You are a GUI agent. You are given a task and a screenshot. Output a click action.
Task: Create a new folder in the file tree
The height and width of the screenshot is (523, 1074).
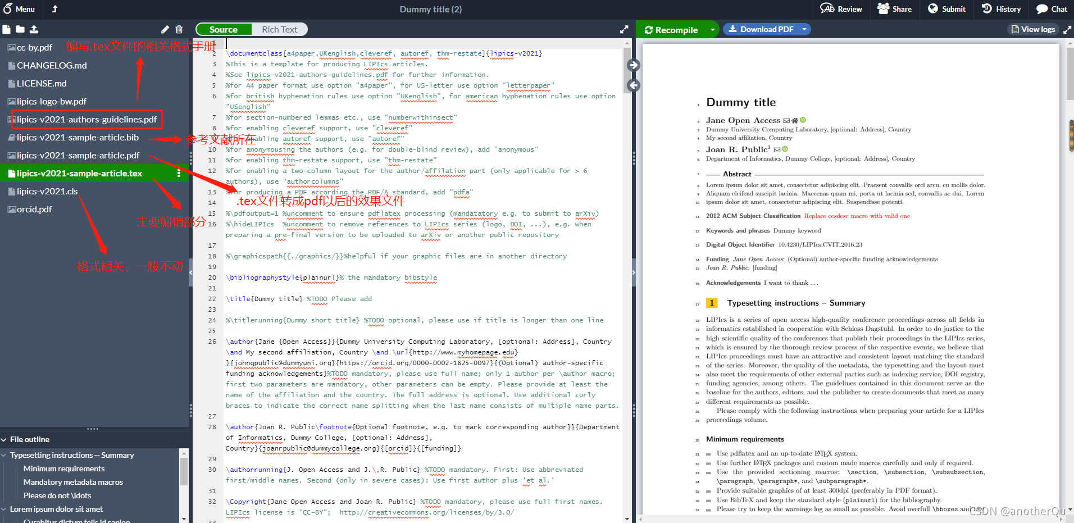click(20, 29)
